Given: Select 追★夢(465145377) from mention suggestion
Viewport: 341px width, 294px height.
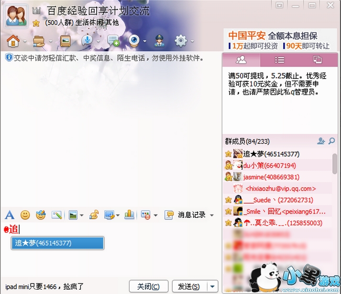Looking at the screenshot, I should (58, 243).
